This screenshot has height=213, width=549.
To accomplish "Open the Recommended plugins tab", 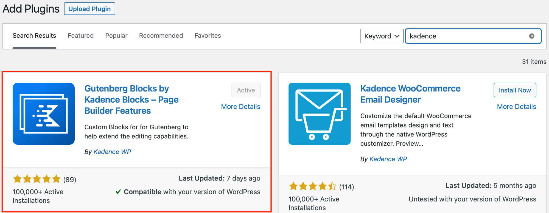I will point(161,36).
